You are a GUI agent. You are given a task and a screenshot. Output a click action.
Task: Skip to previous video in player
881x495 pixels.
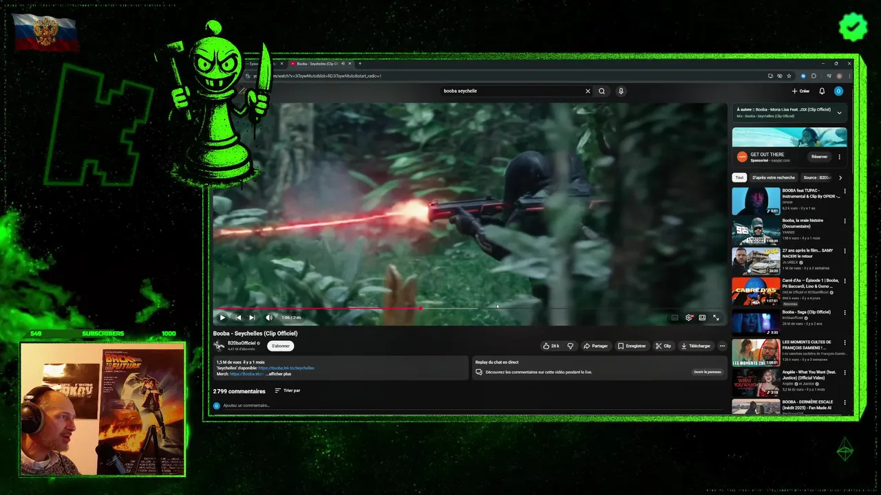238,318
